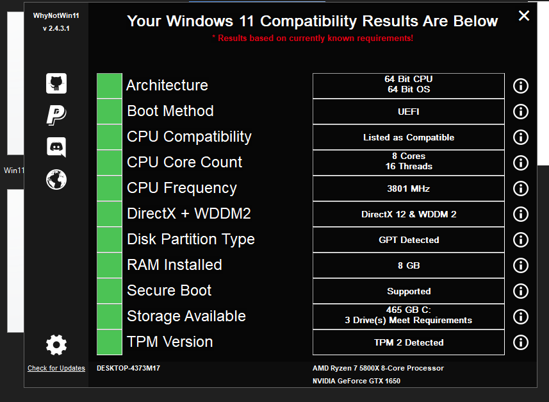Image resolution: width=549 pixels, height=402 pixels.
Task: Click the Check for Updates link
Action: (56, 368)
